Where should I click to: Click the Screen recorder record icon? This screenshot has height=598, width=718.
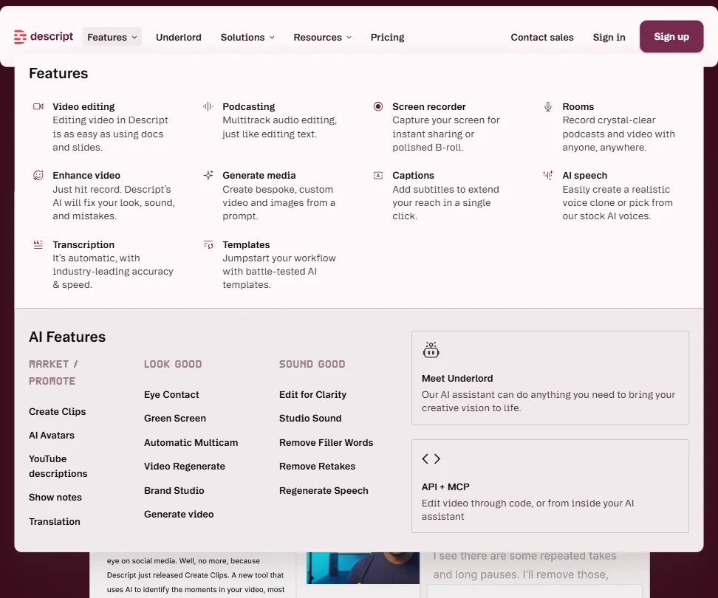[x=378, y=106]
